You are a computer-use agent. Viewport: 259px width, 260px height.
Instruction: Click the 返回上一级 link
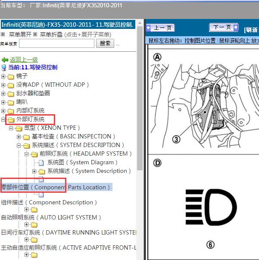coord(24,60)
